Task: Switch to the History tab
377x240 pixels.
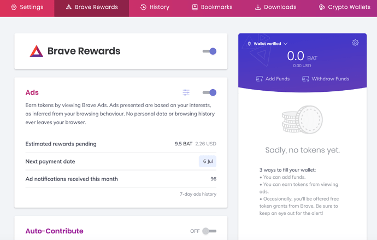Action: (x=155, y=7)
